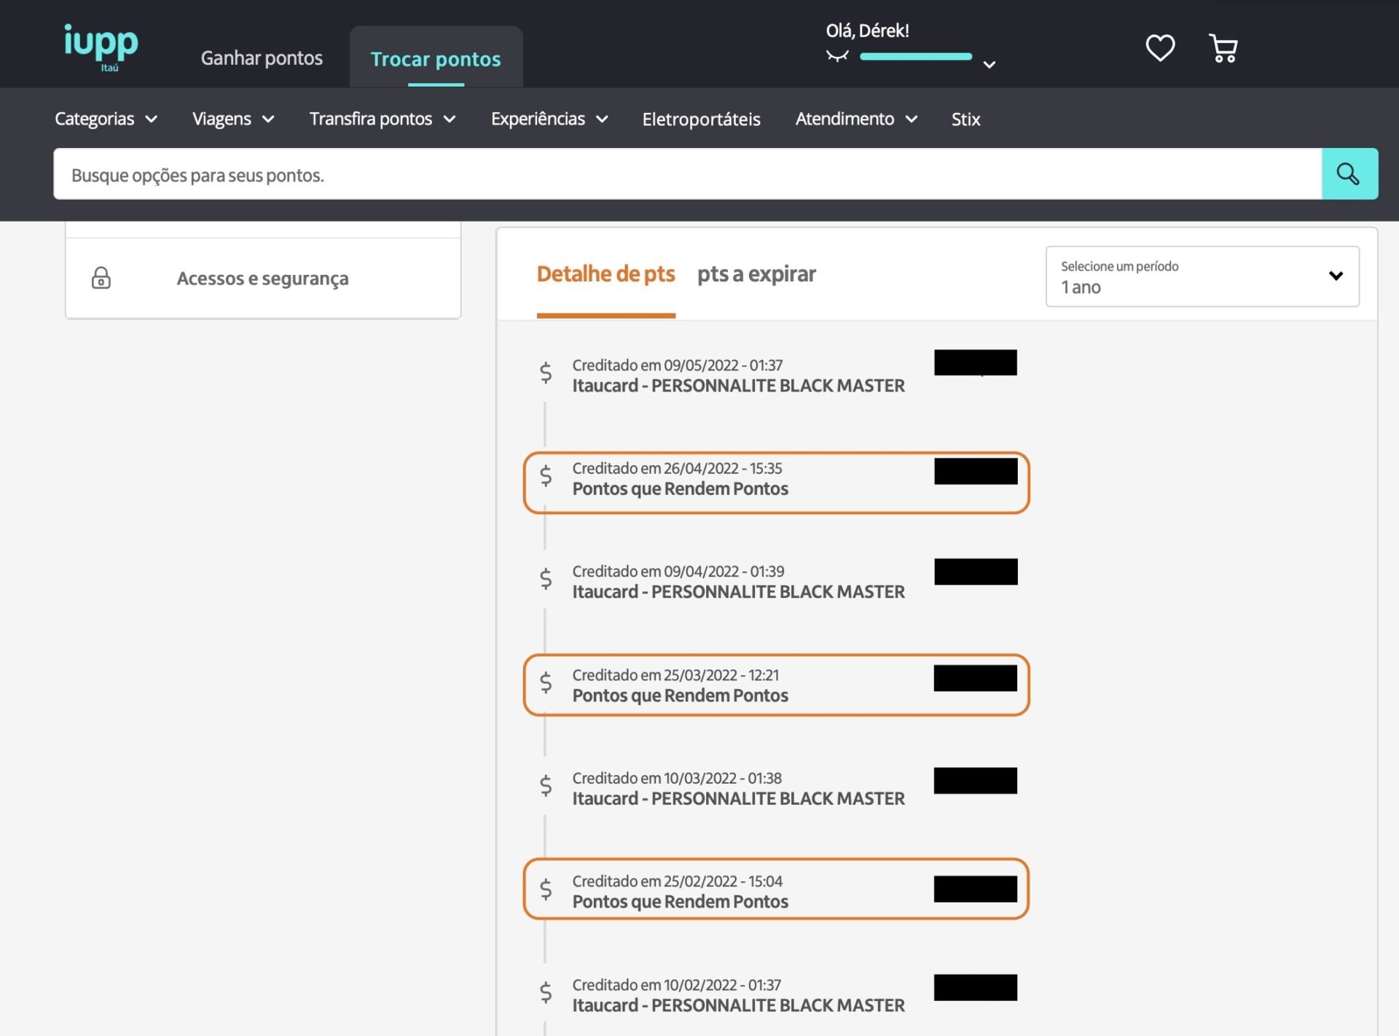The width and height of the screenshot is (1399, 1036).
Task: Open the iupp Itaú logo homepage
Action: (101, 47)
